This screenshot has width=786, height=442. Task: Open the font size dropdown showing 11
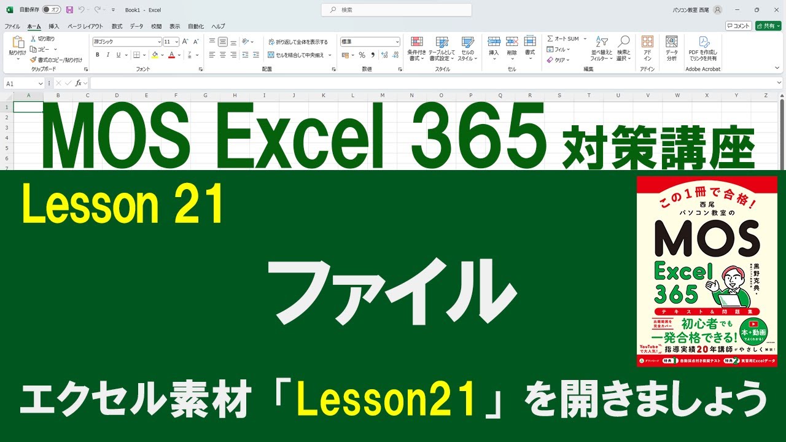pos(177,42)
